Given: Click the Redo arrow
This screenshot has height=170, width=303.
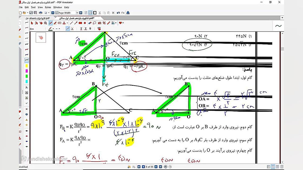Looking at the screenshot, I should [x=123, y=13].
